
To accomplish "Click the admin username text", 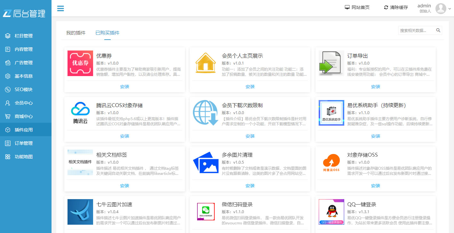I will pyautogui.click(x=424, y=6).
